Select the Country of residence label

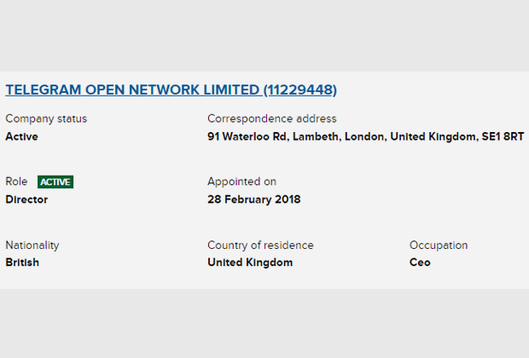[260, 245]
